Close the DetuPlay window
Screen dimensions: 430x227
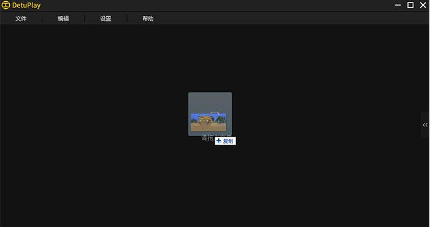pos(423,5)
